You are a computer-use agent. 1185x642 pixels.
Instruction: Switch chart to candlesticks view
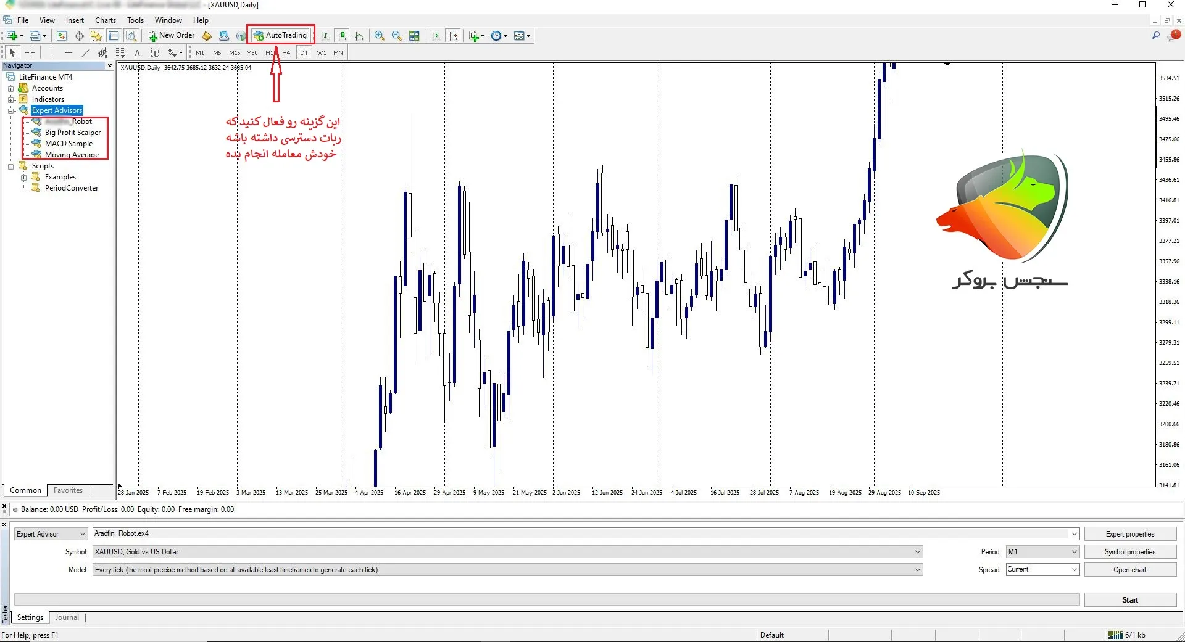coord(342,36)
